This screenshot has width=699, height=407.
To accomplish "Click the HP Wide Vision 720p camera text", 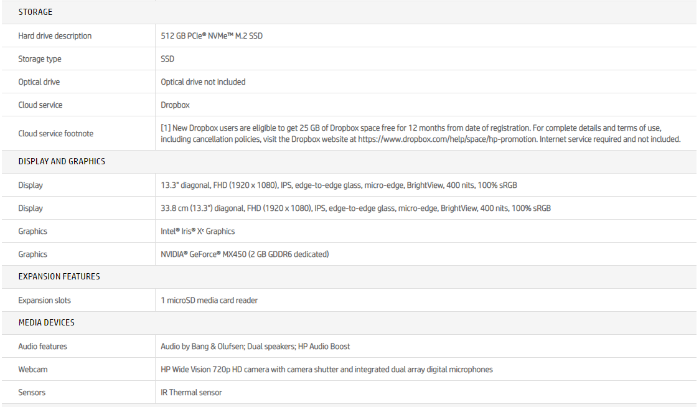I will [x=326, y=370].
